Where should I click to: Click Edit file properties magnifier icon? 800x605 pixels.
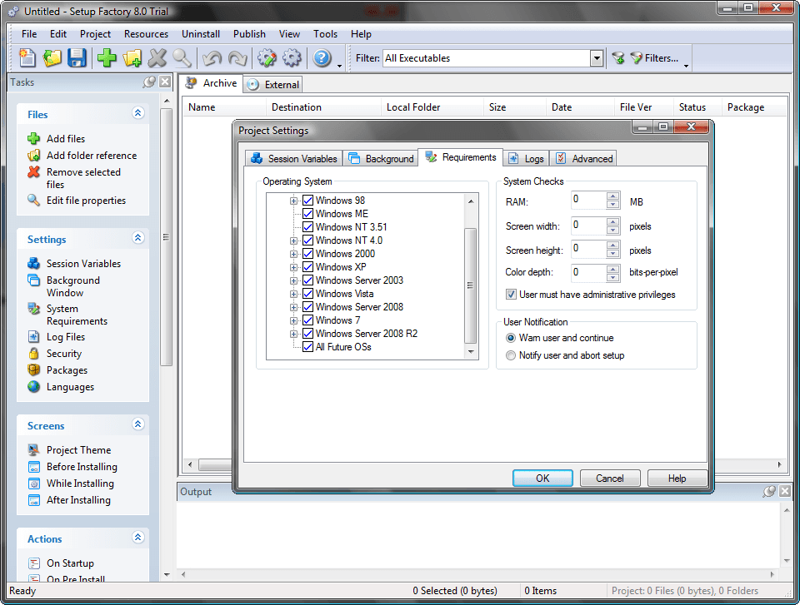click(33, 201)
